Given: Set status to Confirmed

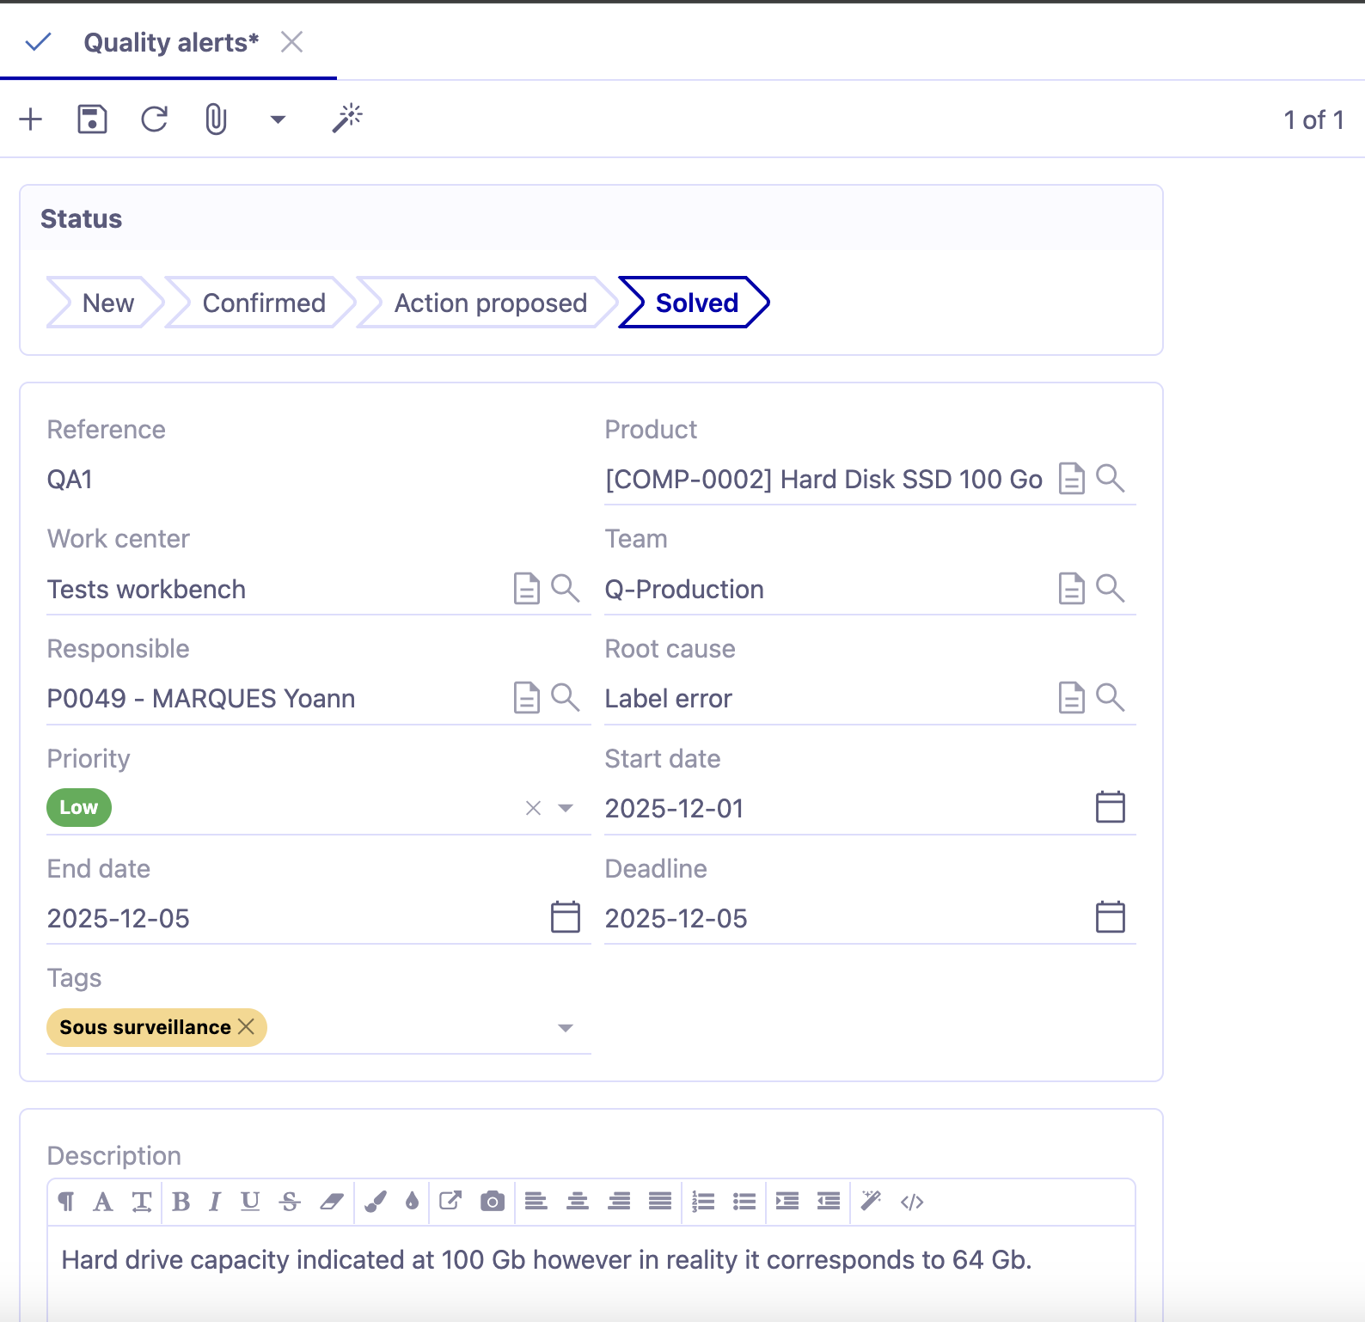Looking at the screenshot, I should pyautogui.click(x=263, y=303).
